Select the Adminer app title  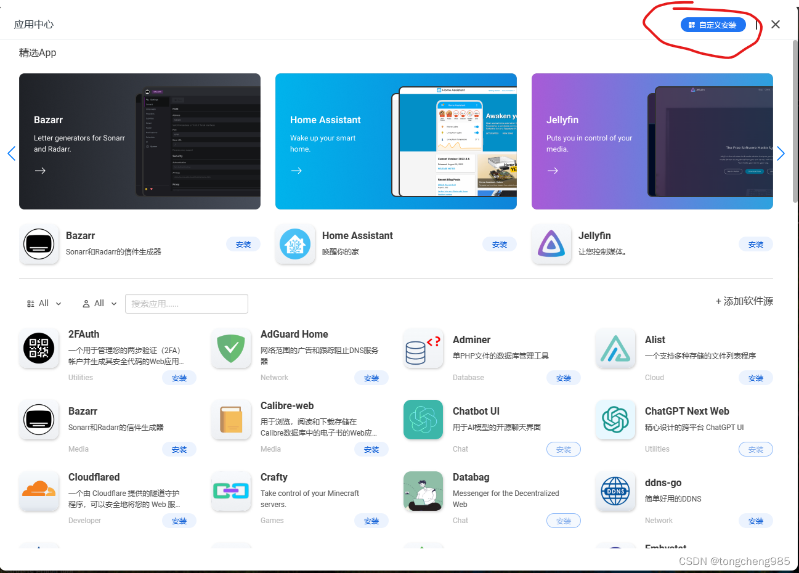click(472, 340)
